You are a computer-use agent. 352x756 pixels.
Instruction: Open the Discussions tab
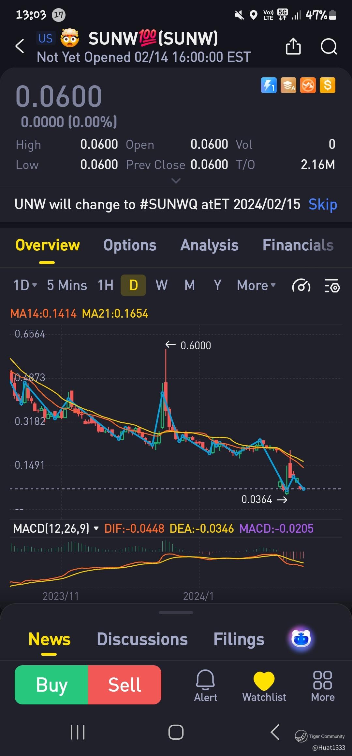coord(142,639)
